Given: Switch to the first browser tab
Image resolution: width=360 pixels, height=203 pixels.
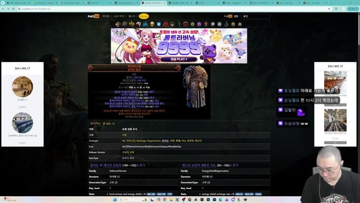Looking at the screenshot, I should (x=19, y=3).
